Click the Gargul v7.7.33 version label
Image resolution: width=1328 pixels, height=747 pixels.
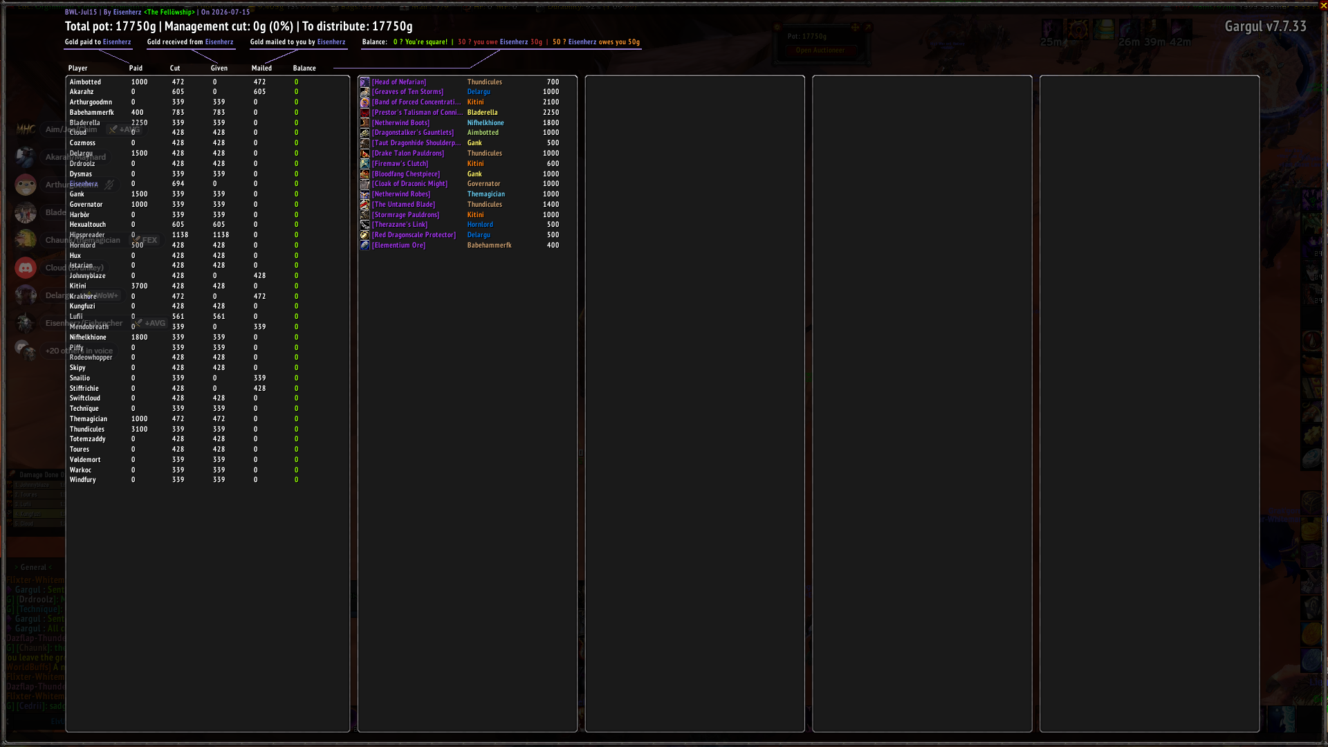(x=1266, y=26)
